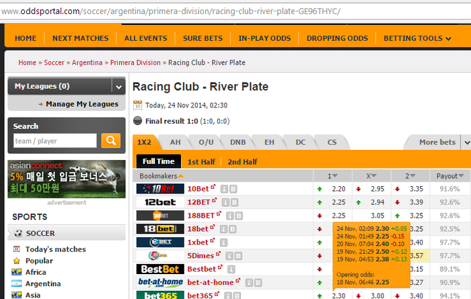The width and height of the screenshot is (471, 299).
Task: Open NEXT MATCHES page
Action: click(x=81, y=38)
